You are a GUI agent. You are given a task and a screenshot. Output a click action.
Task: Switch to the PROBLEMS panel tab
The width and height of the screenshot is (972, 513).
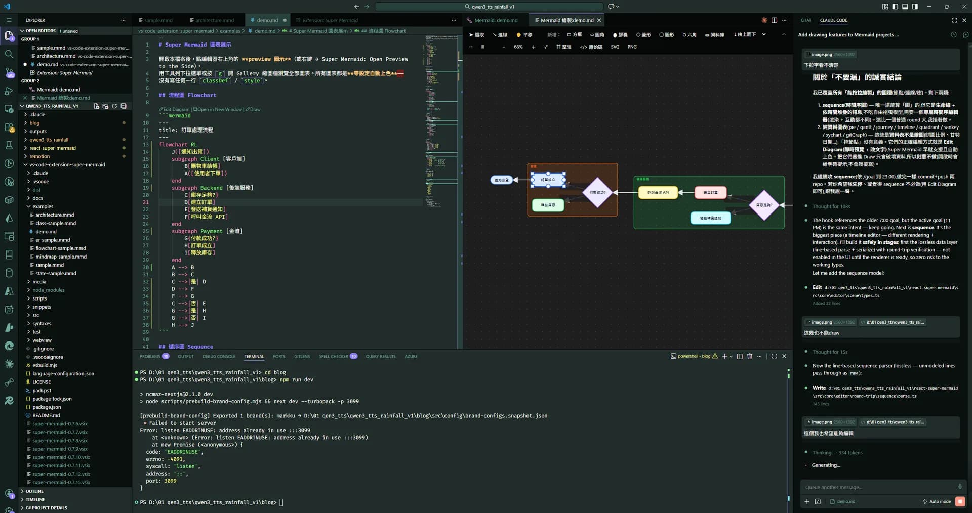point(150,356)
